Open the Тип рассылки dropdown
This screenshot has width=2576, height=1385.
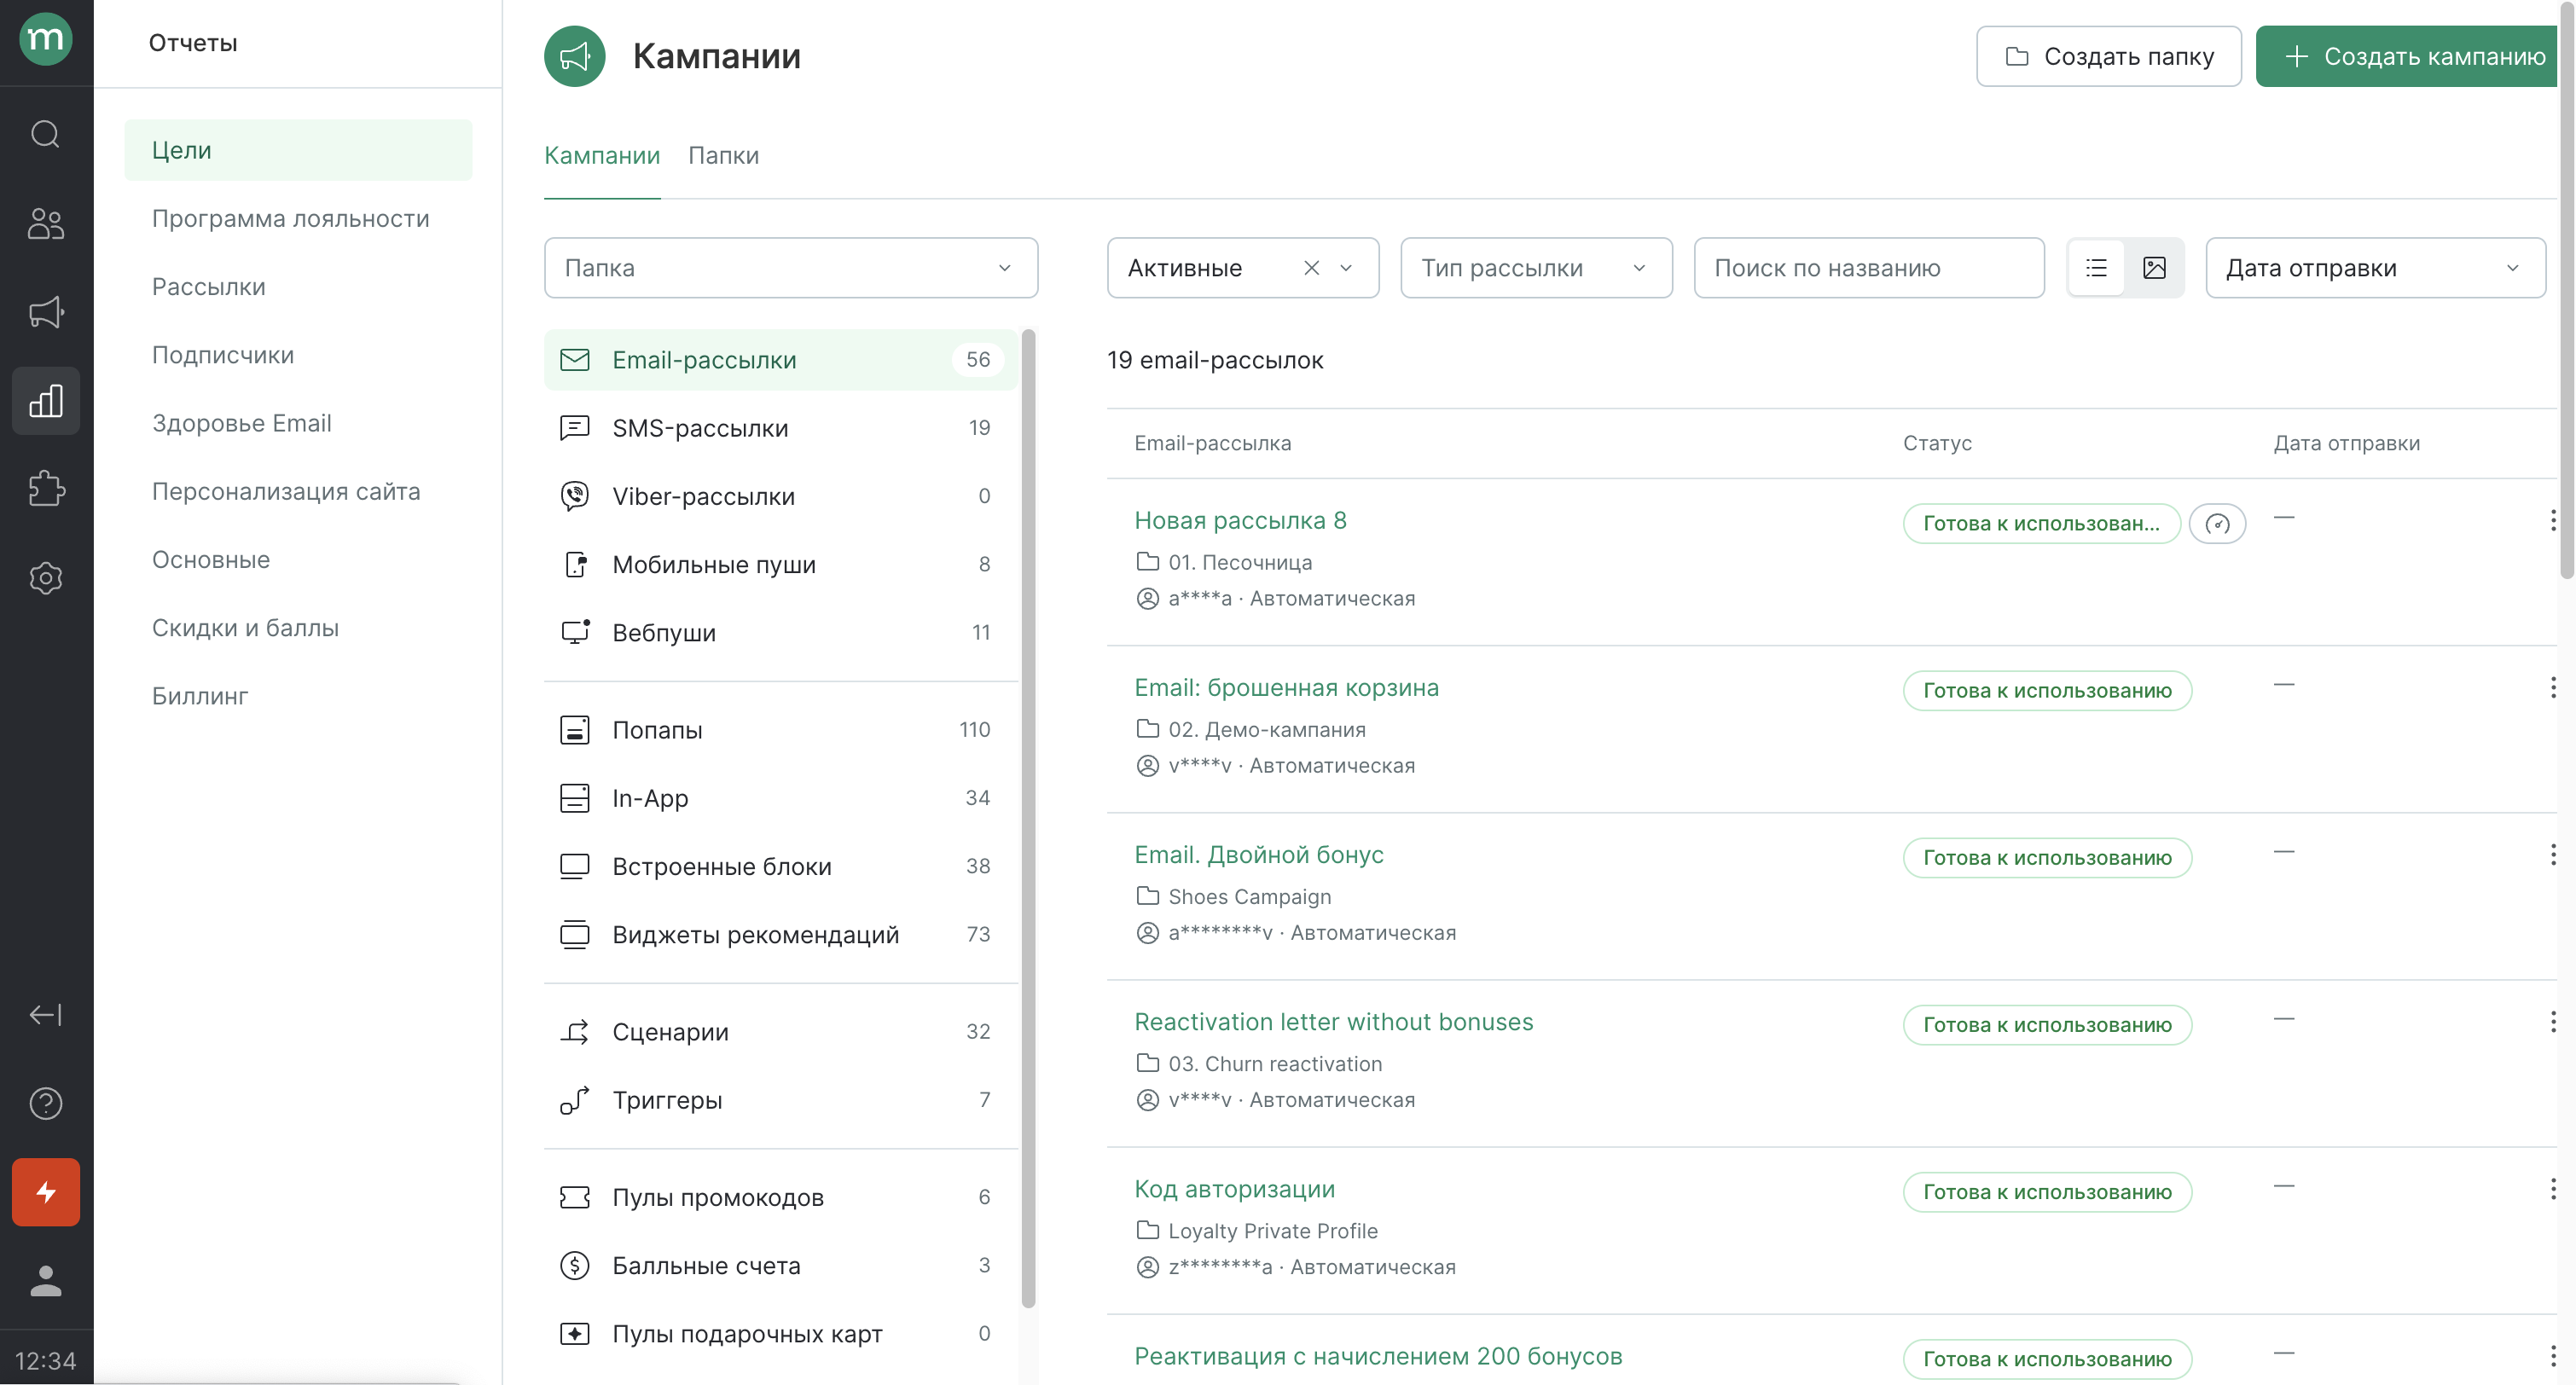(x=1536, y=268)
